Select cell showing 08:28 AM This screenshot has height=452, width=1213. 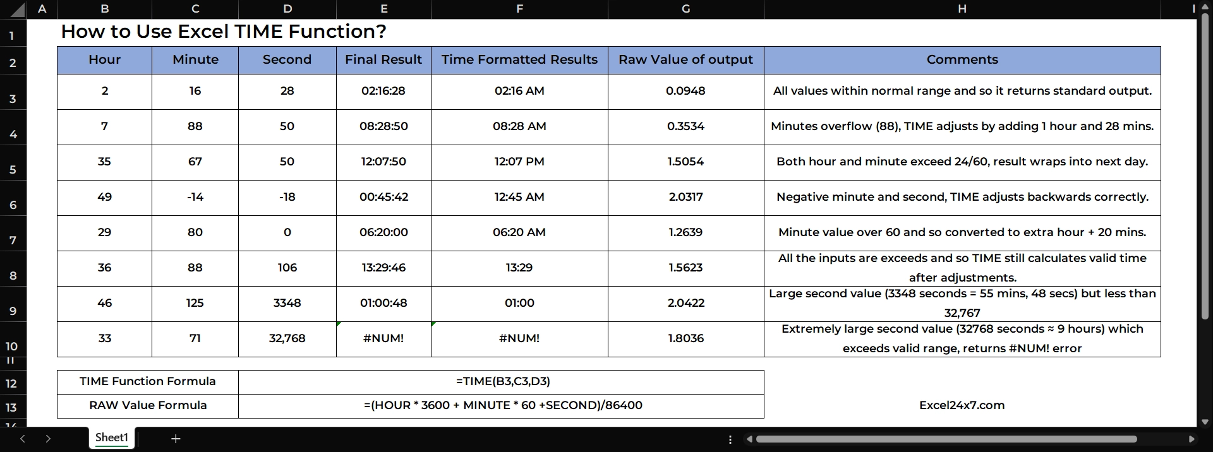click(520, 128)
